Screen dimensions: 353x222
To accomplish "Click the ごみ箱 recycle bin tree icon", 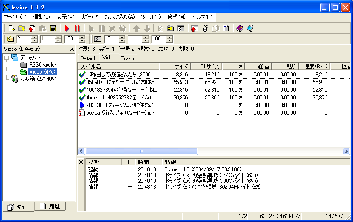I will [x=15, y=79].
